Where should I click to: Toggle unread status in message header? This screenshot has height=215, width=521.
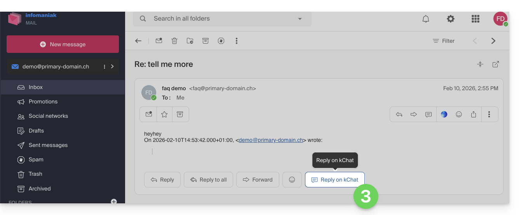pos(148,114)
